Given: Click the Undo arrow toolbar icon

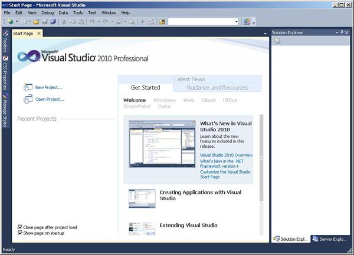Looking at the screenshot, I should click(92, 22).
